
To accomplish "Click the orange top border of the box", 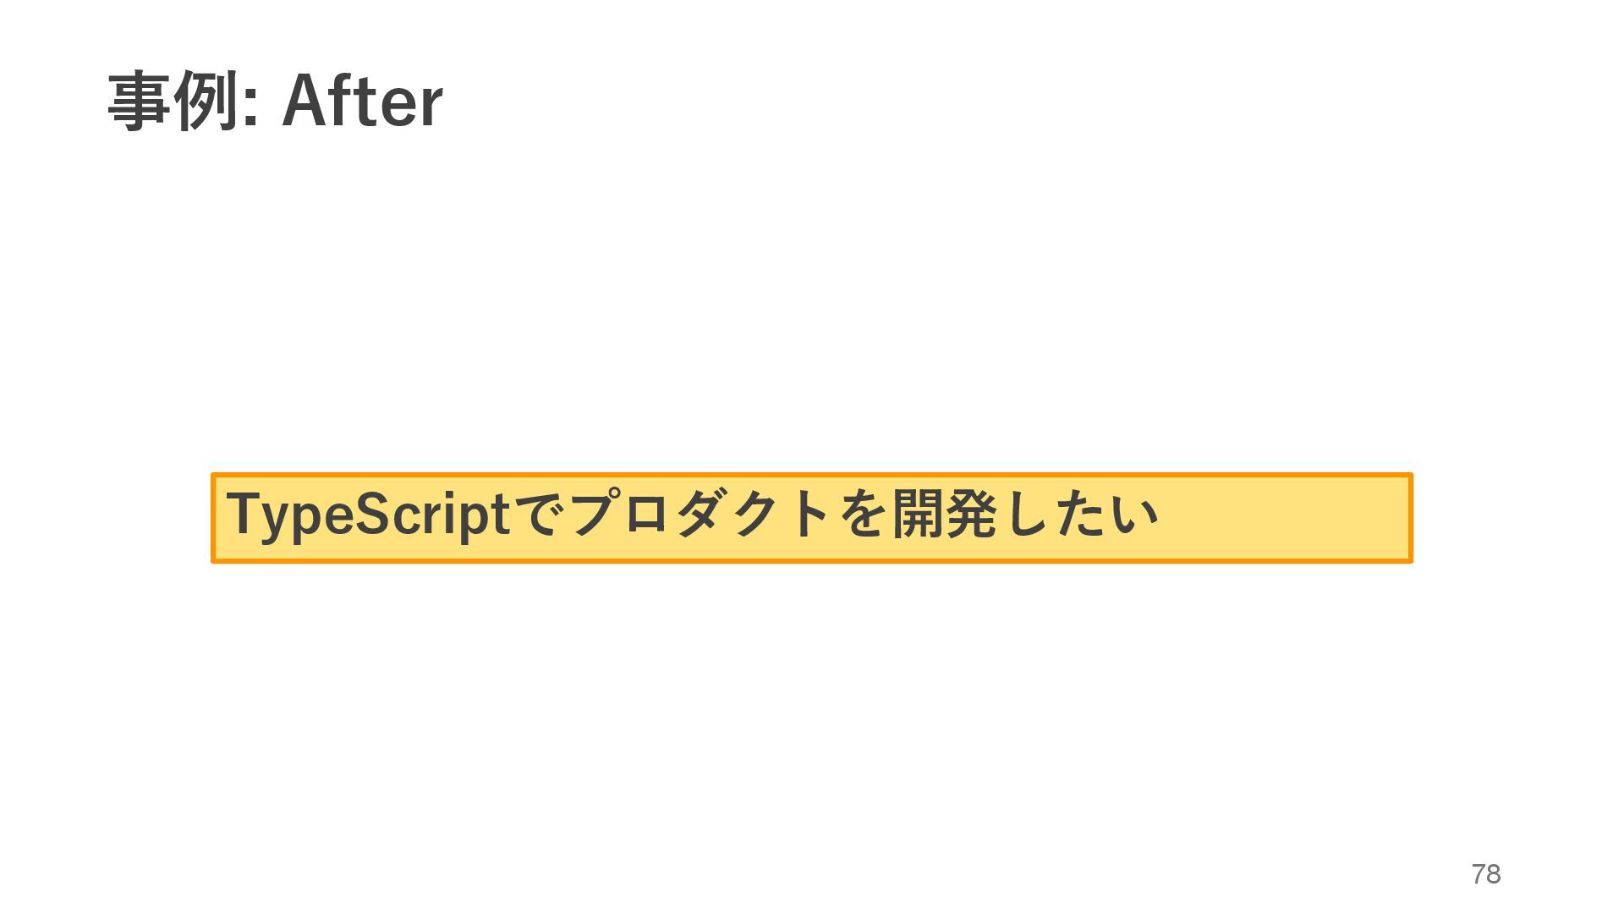I will click(812, 476).
